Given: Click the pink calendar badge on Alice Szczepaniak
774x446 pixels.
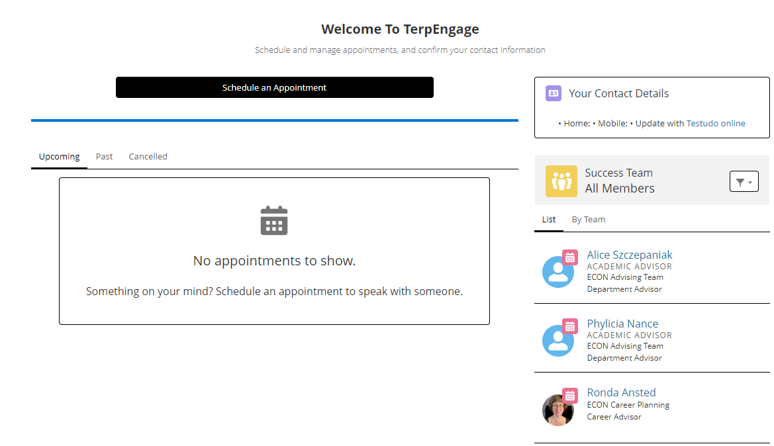Looking at the screenshot, I should coord(570,257).
